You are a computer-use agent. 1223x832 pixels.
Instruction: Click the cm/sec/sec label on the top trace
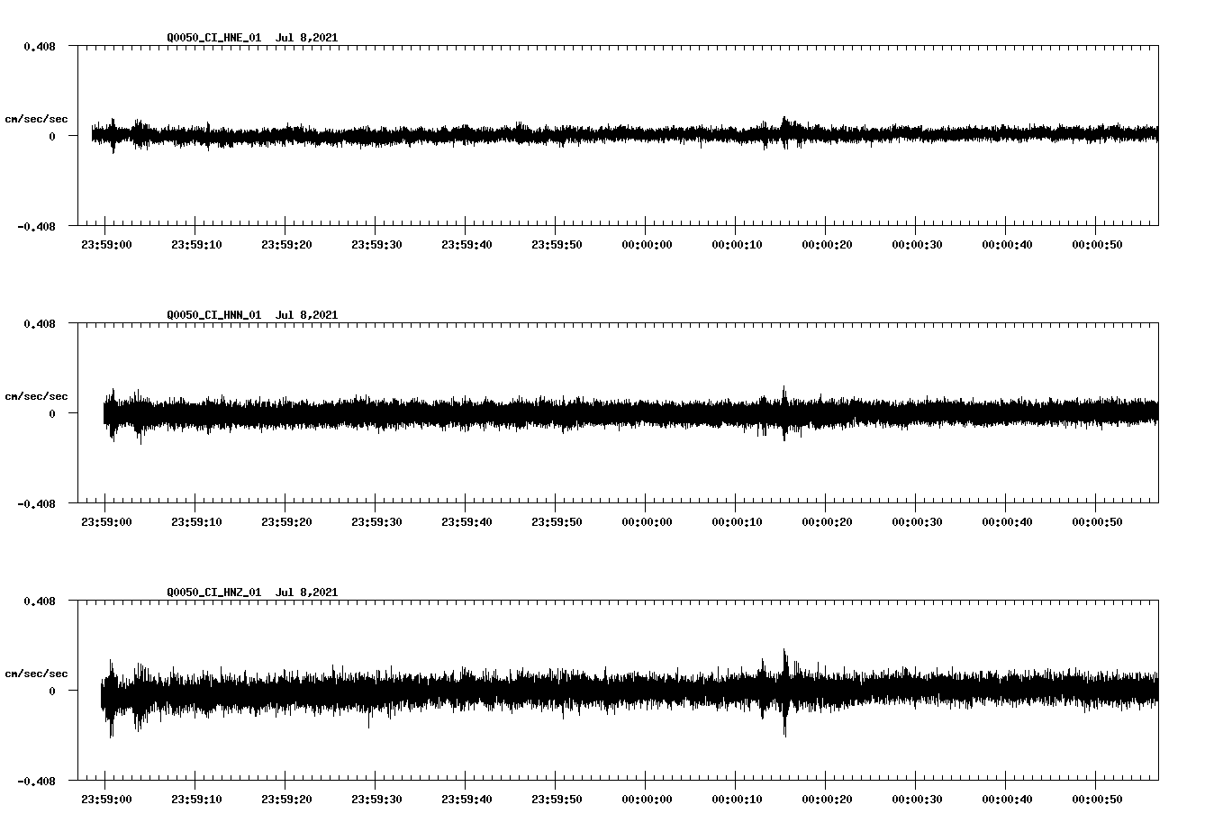coord(37,118)
